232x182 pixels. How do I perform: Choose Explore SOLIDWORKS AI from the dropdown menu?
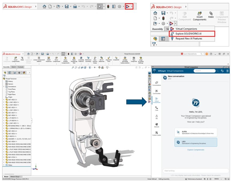pyautogui.click(x=192, y=34)
